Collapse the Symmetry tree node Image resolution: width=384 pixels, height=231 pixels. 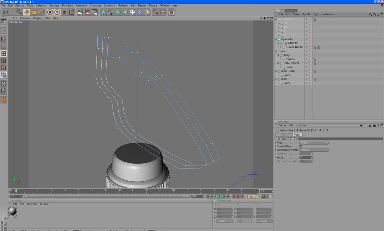[276, 39]
